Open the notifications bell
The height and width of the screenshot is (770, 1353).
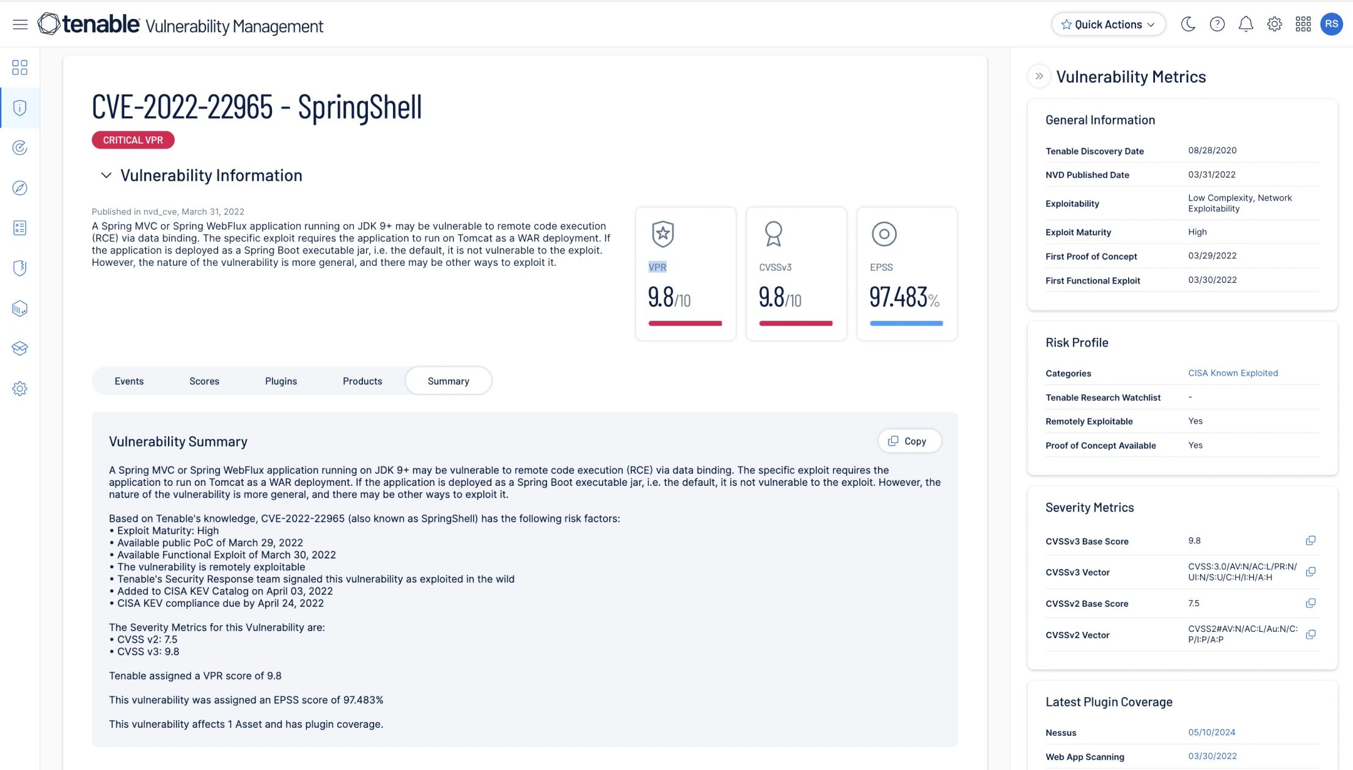point(1245,24)
